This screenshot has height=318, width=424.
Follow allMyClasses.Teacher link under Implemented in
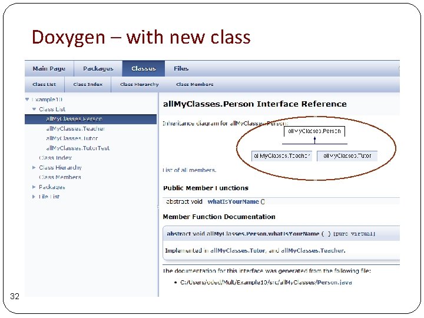pos(313,250)
